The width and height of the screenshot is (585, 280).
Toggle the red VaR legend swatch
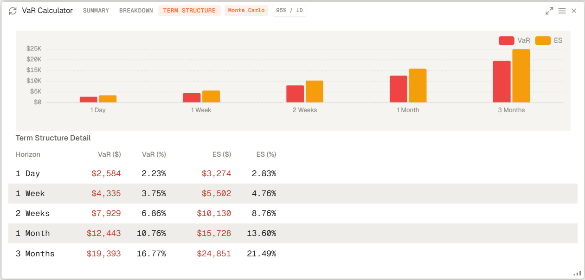(x=507, y=40)
